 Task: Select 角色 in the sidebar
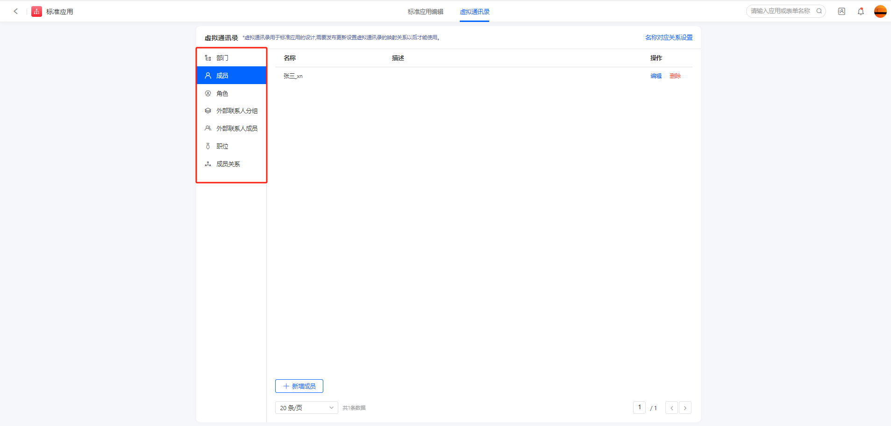point(222,93)
